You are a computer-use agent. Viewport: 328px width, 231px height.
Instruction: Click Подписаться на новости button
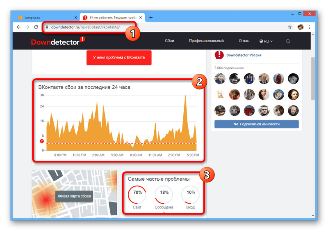click(257, 124)
